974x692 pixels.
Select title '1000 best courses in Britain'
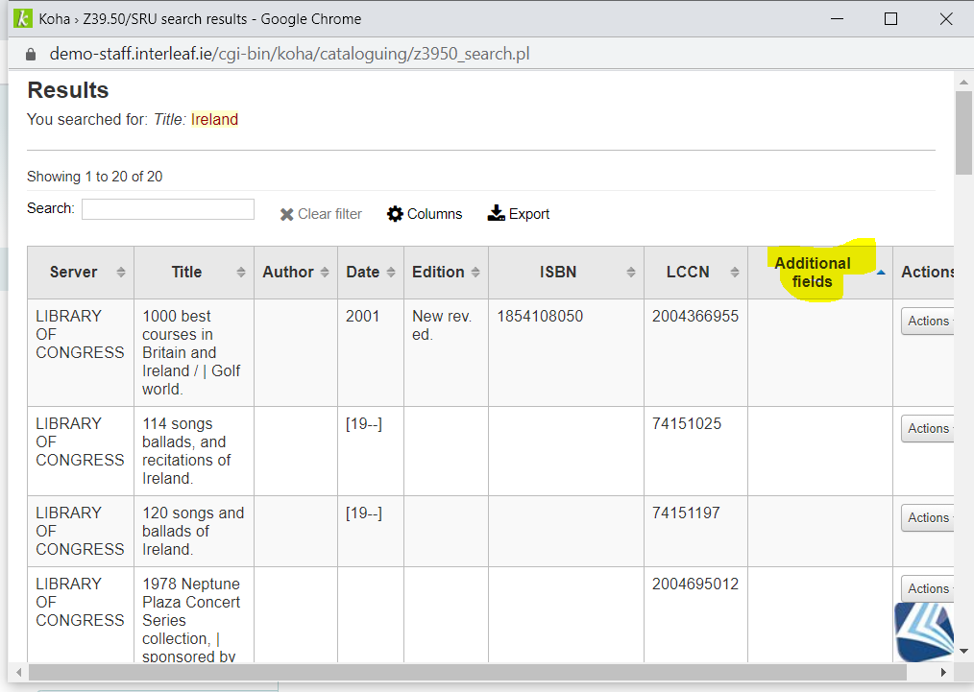[191, 352]
